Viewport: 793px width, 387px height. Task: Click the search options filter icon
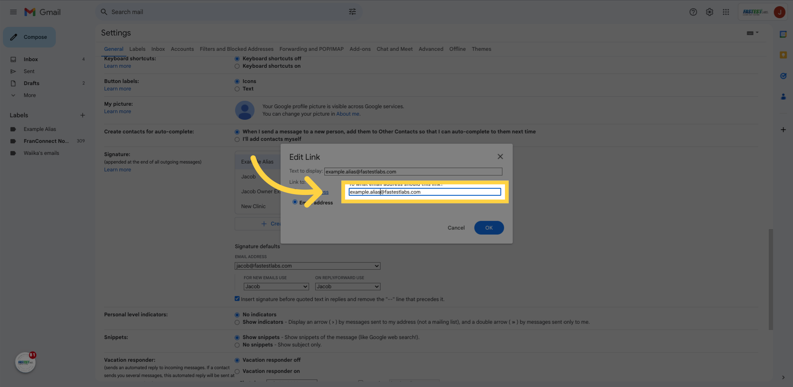click(352, 12)
